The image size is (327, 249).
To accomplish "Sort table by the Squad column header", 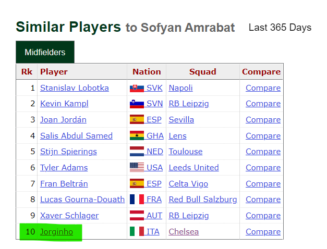I will click(203, 72).
